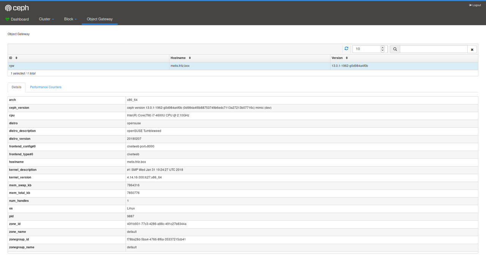Click the rows-per-page number field

point(366,49)
